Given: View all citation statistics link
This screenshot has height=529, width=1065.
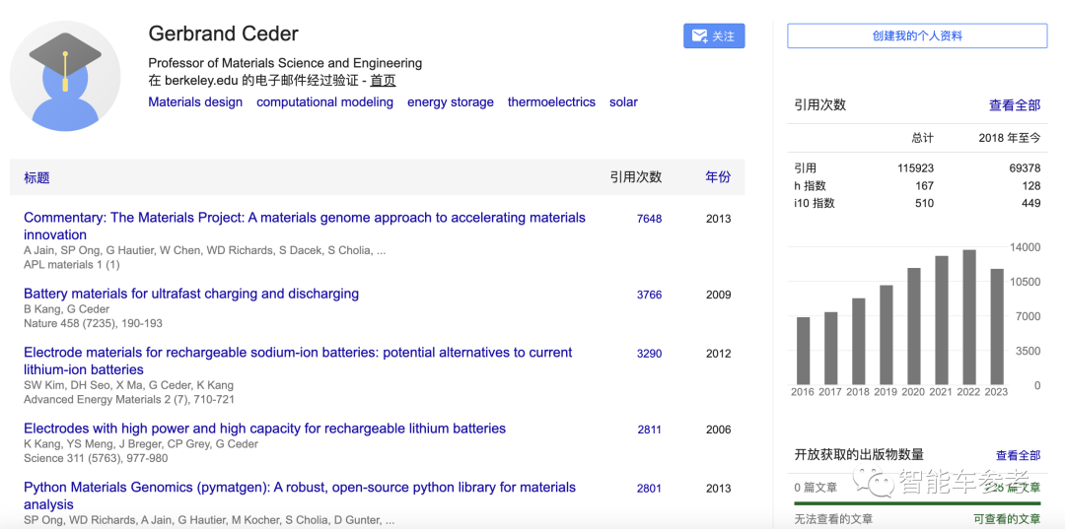Looking at the screenshot, I should click(x=1014, y=105).
